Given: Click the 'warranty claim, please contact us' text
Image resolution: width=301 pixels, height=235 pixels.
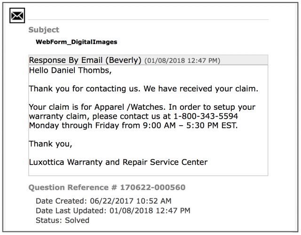Looking at the screenshot, I should (x=100, y=116).
